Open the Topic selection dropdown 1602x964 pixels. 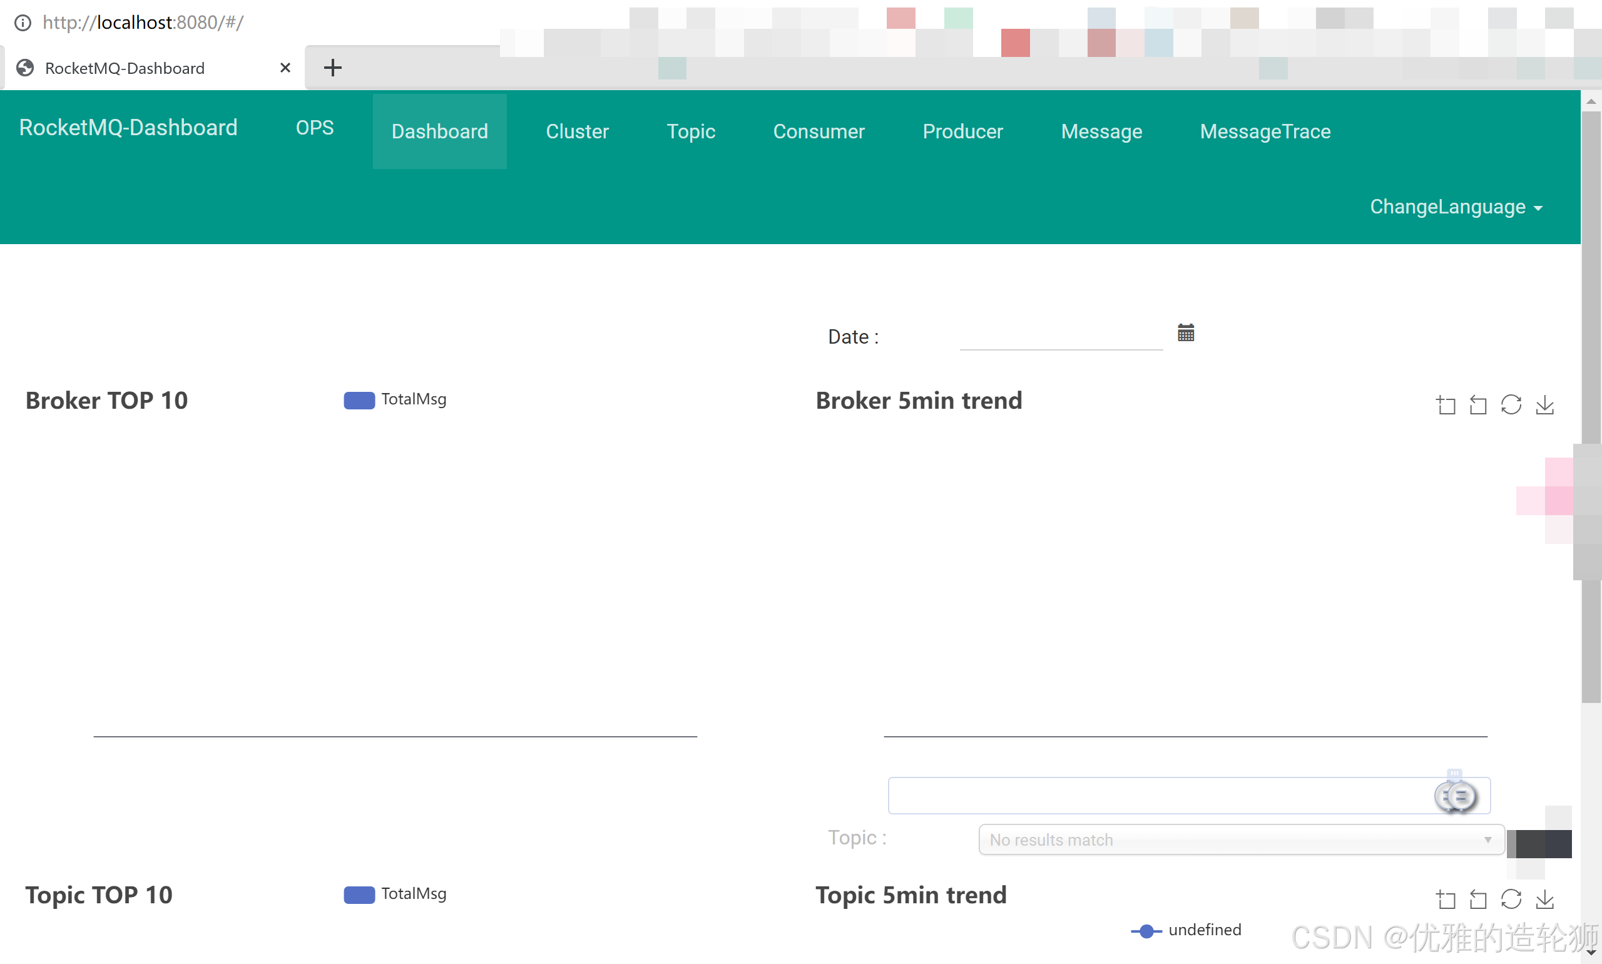click(x=1241, y=840)
